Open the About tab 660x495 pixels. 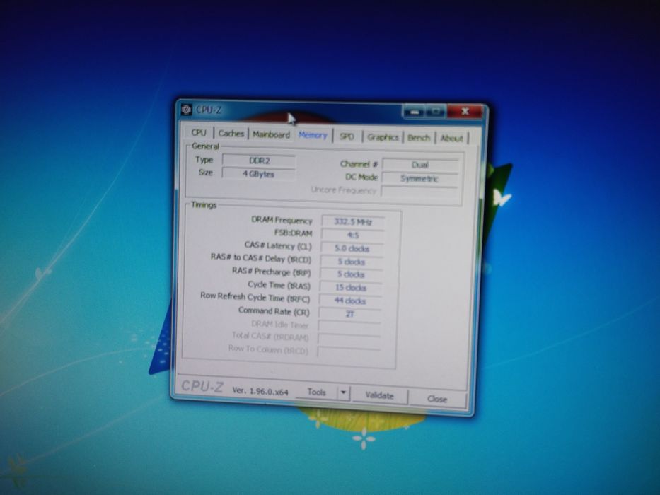[451, 139]
